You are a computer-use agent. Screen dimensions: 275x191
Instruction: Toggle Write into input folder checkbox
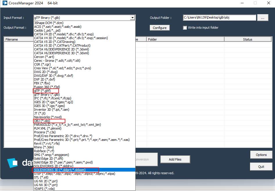(x=185, y=28)
